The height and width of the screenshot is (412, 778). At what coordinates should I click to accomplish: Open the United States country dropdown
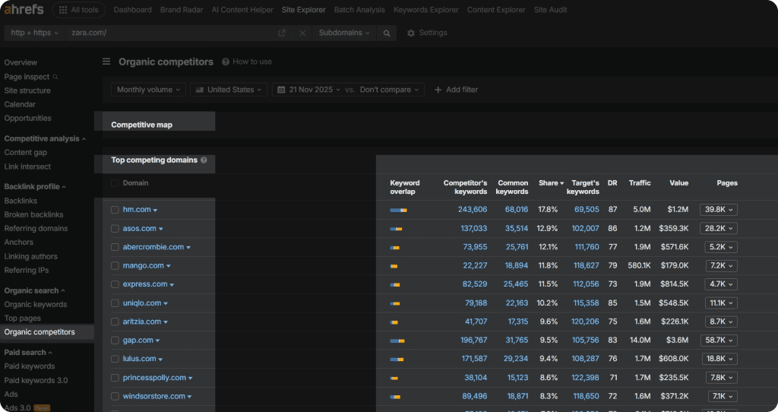229,90
